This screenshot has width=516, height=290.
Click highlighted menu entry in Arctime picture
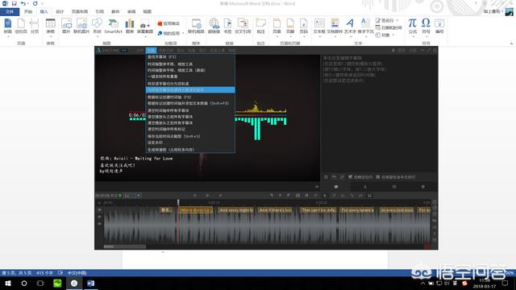[190, 89]
